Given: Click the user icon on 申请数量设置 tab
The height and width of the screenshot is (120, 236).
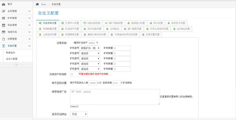Looking at the screenshot, I should tap(40, 29).
